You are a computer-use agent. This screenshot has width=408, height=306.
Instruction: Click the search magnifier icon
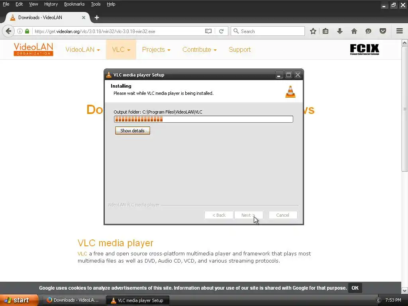(x=236, y=31)
